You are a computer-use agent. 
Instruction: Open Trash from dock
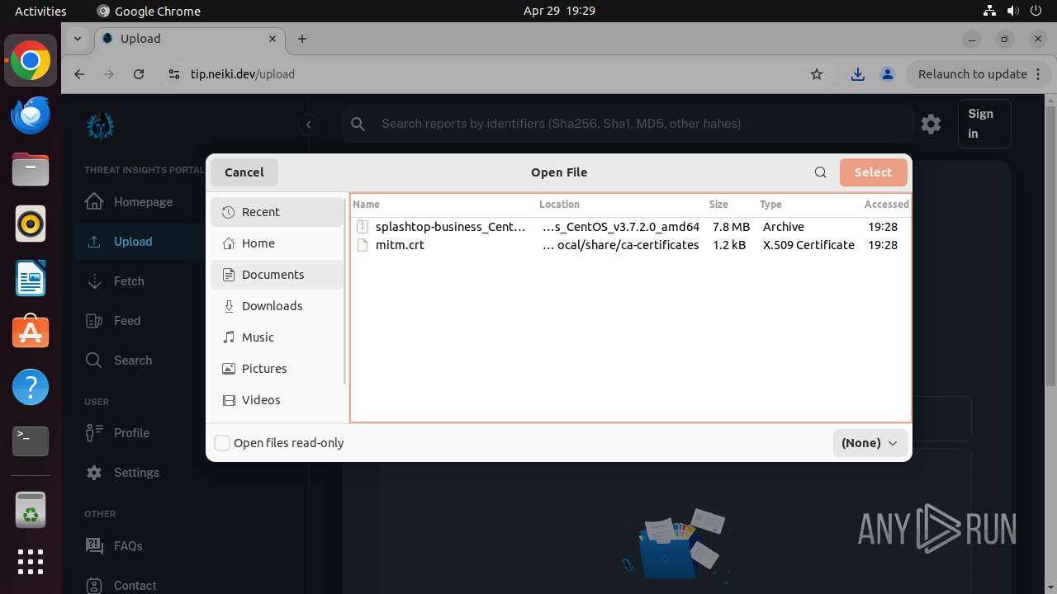(x=31, y=510)
